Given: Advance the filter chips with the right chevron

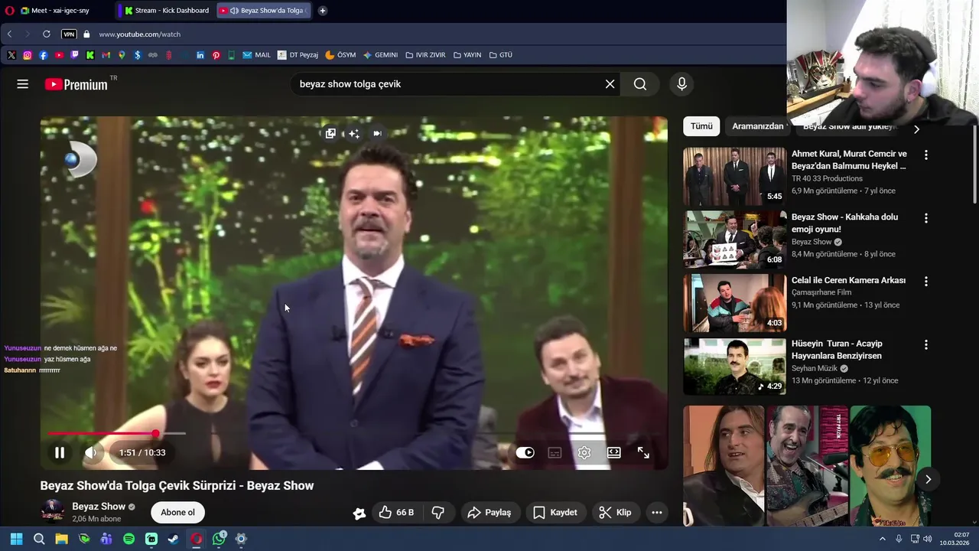Looking at the screenshot, I should [x=916, y=129].
